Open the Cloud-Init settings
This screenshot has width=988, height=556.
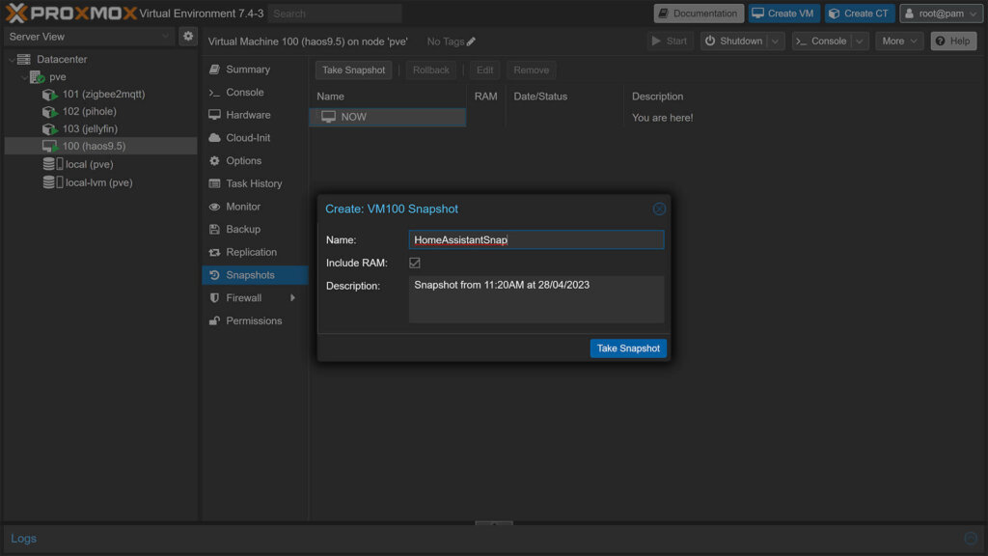pyautogui.click(x=250, y=138)
